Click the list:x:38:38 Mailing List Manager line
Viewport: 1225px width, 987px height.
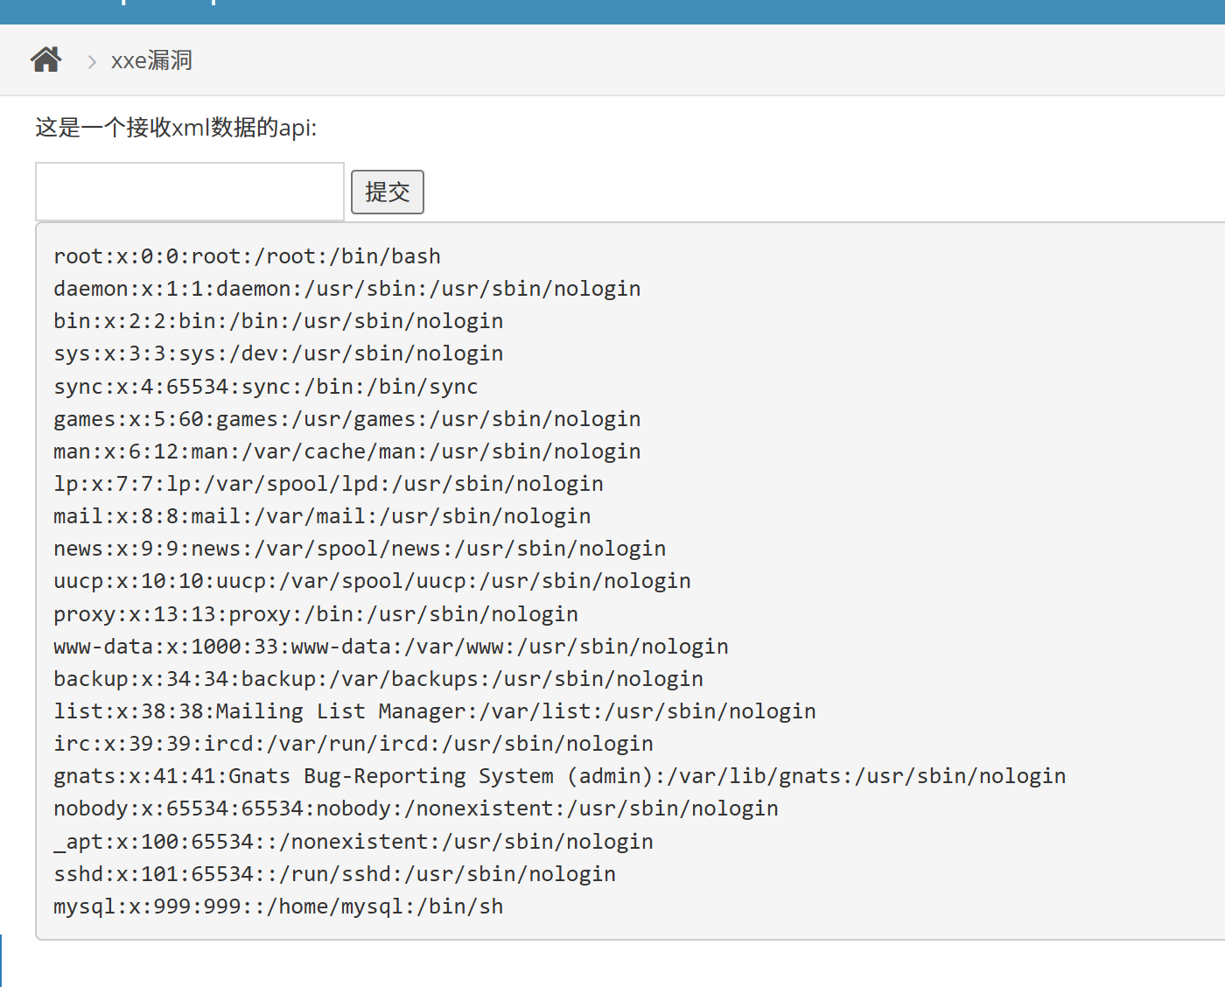coord(435,711)
